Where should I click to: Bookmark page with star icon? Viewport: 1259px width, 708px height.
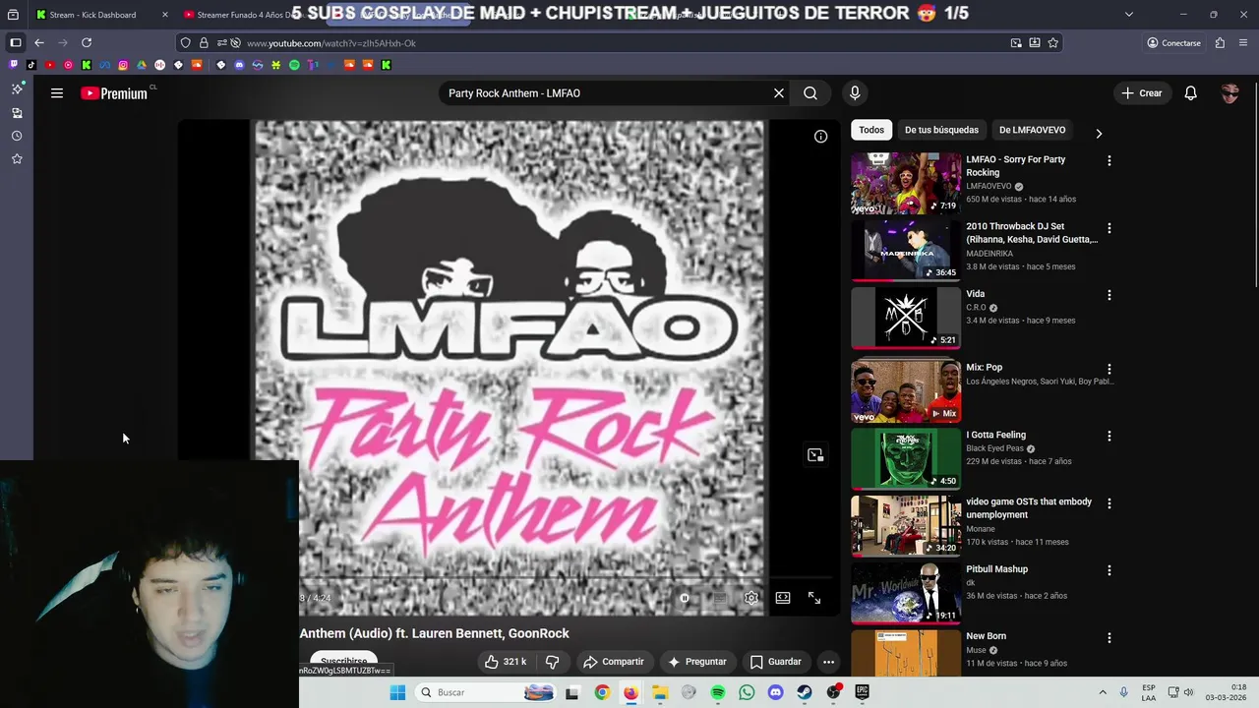coord(1053,43)
